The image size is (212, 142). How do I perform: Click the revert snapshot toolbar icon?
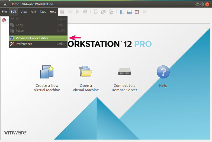104,12
